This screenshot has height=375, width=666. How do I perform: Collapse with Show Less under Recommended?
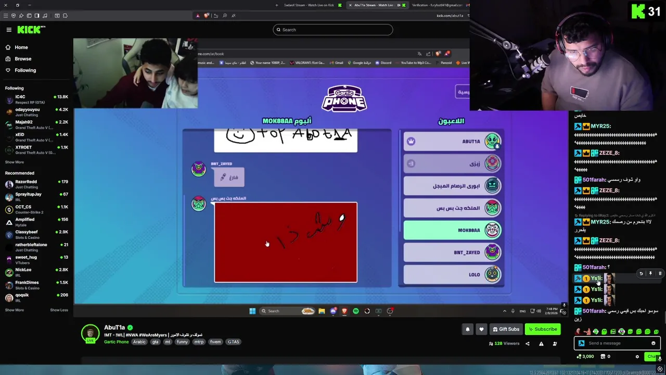pos(59,310)
